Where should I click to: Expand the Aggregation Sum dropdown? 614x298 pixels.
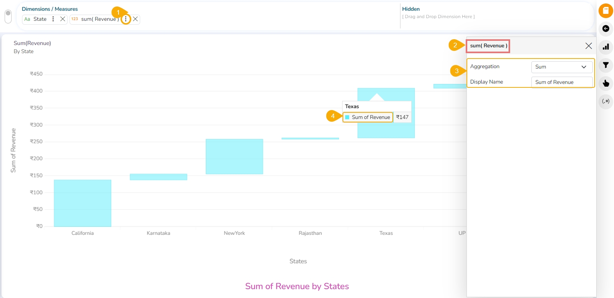[x=561, y=67]
